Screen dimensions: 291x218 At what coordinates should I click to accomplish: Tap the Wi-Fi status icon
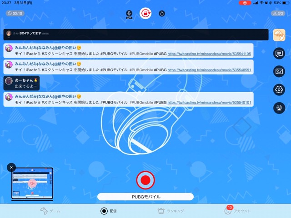point(262,3)
